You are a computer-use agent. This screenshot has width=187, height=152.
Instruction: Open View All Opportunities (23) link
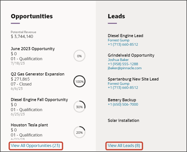pos(35,146)
